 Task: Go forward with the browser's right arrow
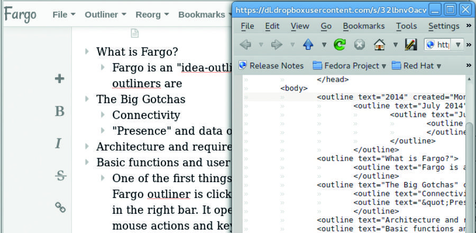pyautogui.click(x=277, y=45)
